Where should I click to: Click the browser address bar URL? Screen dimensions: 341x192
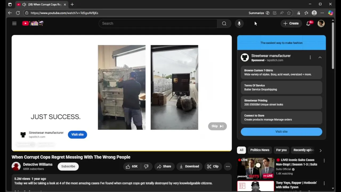[x=64, y=13]
